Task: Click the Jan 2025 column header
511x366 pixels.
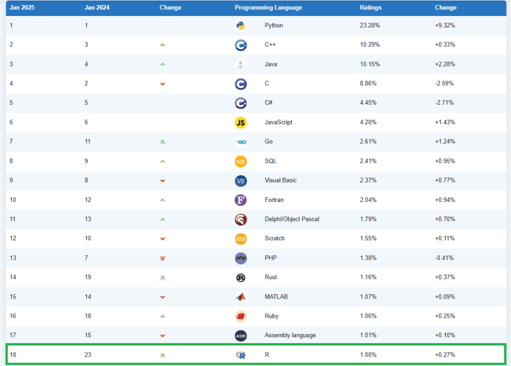Action: coord(21,7)
